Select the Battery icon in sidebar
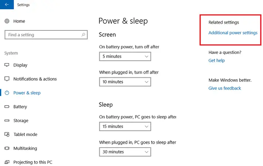This screenshot has height=166, width=263. coord(7,107)
